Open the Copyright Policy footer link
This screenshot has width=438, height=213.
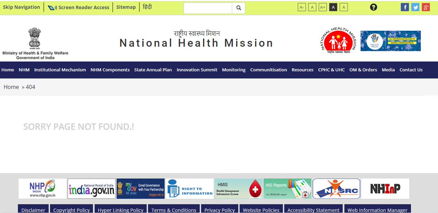pyautogui.click(x=72, y=209)
